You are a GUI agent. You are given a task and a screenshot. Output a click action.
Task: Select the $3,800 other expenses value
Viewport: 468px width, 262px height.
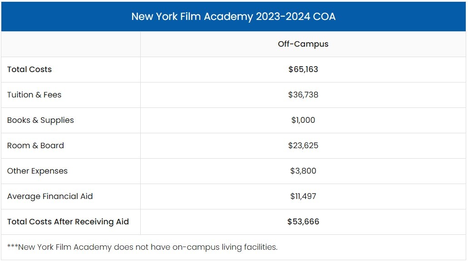point(303,171)
